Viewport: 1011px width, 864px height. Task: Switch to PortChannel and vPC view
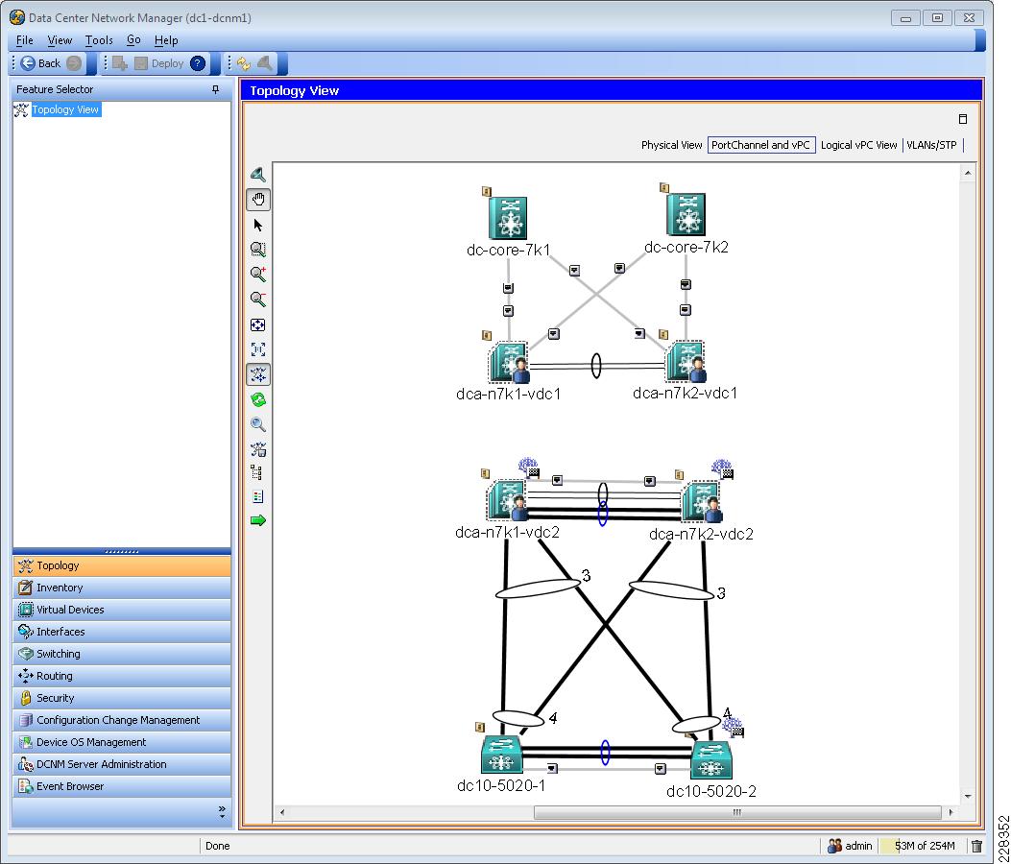[x=760, y=145]
